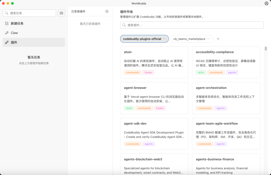271x175 pixels.
Task: Click commands tag on agent-sdk-dev card
Action: click(132, 144)
